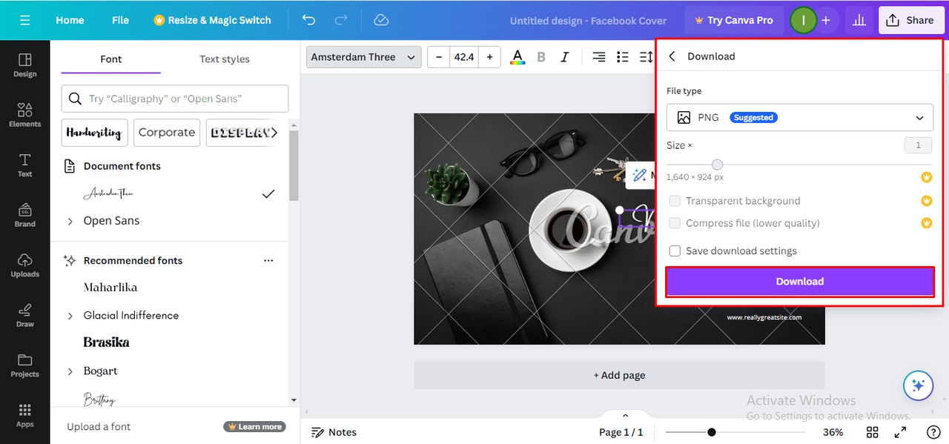Toggle bold text formatting
The image size is (949, 444).
point(541,57)
